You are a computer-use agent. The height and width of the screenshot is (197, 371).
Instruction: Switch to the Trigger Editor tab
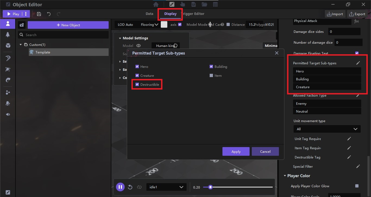(193, 14)
